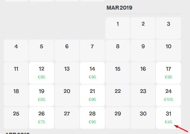Viewport: 190px width, 134px height.
Task: Choose March 24 with €105 fare
Action: [168, 95]
